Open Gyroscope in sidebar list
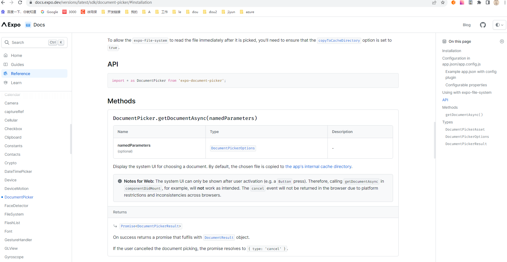This screenshot has height=262, width=507. pyautogui.click(x=14, y=257)
